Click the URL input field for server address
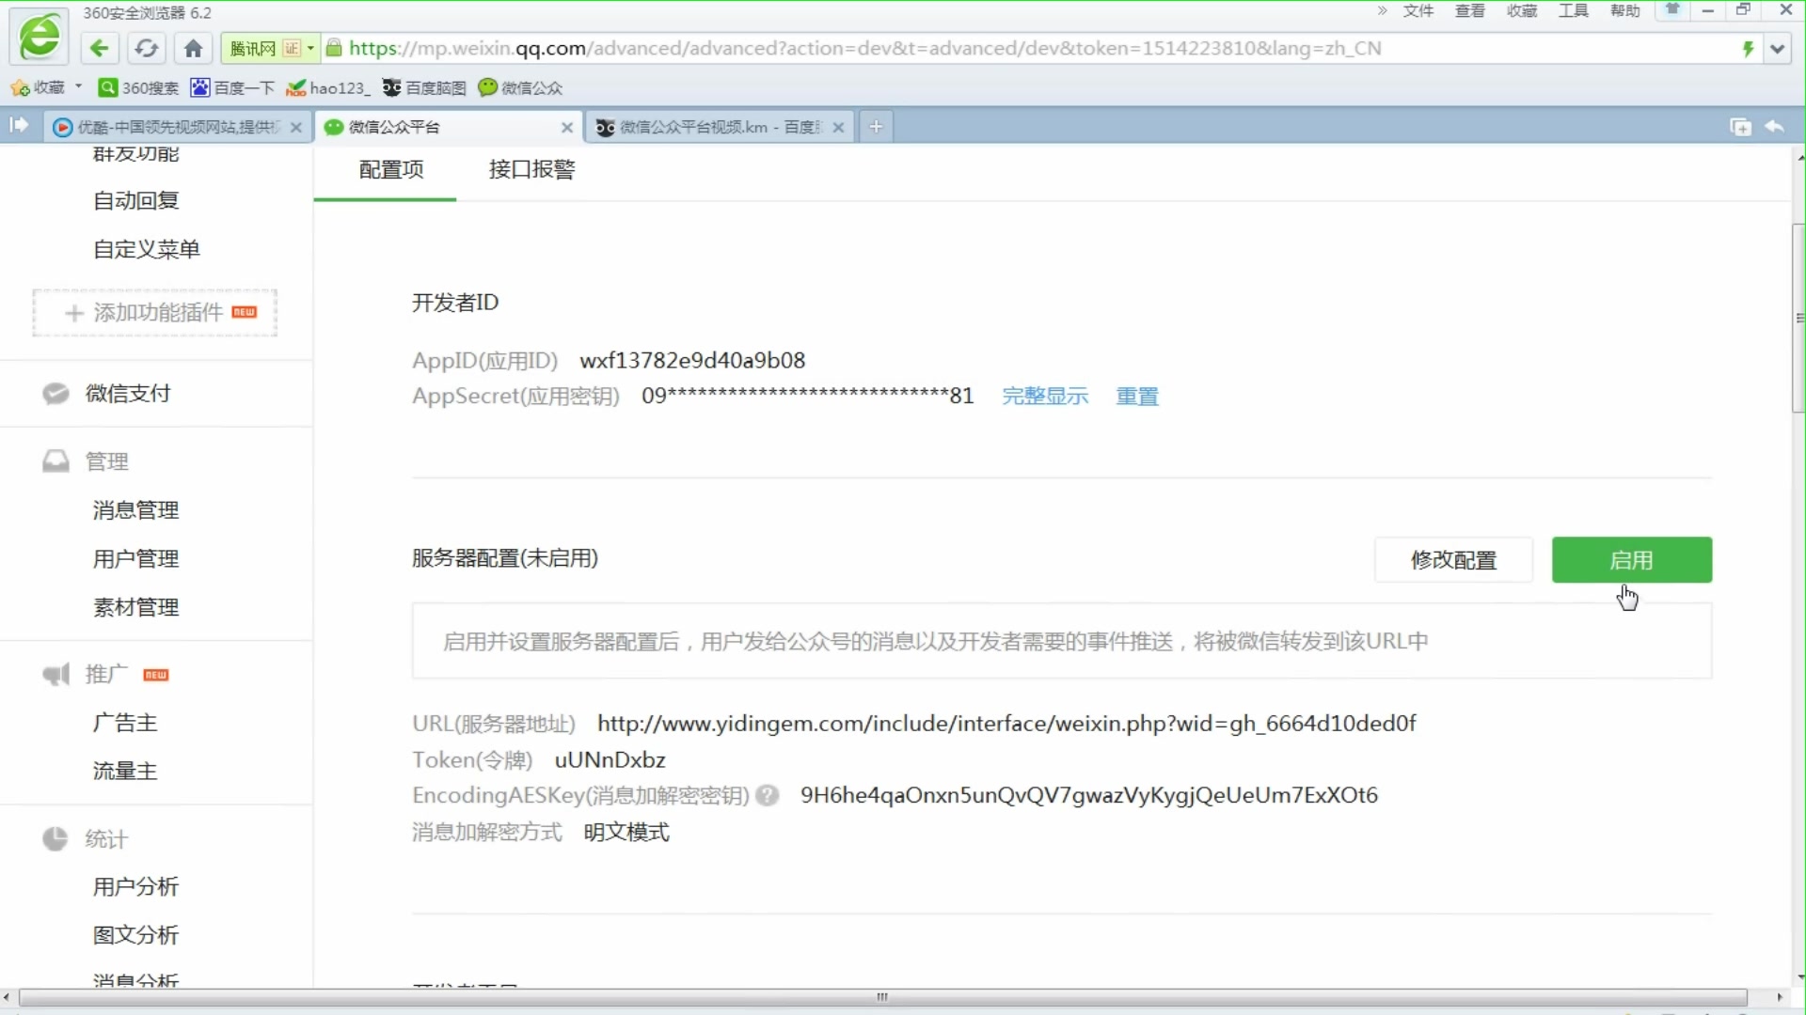Image resolution: width=1806 pixels, height=1015 pixels. pos(1006,723)
